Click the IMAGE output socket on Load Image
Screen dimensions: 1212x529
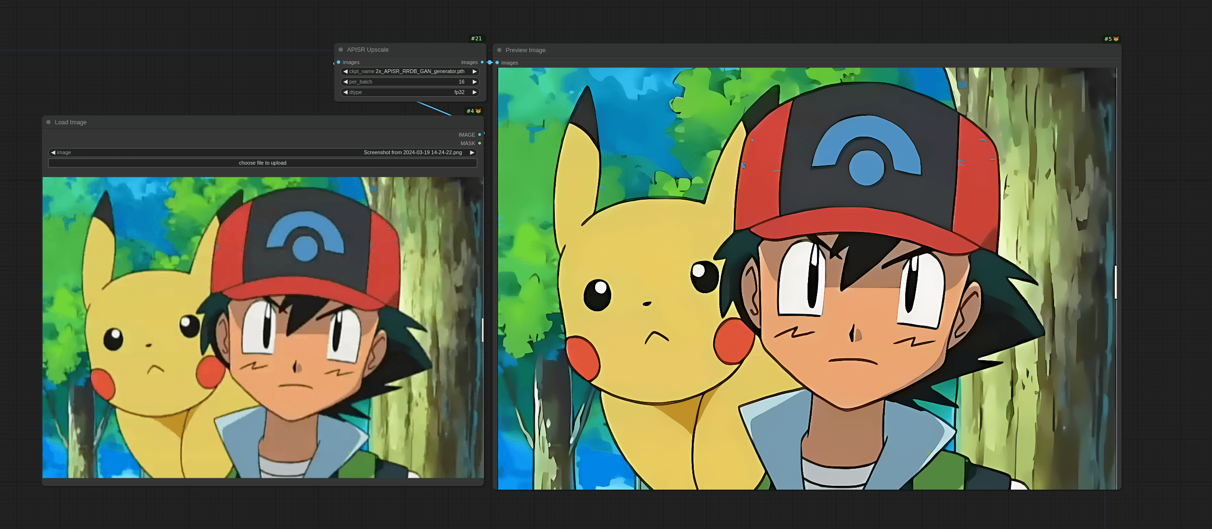tap(479, 135)
